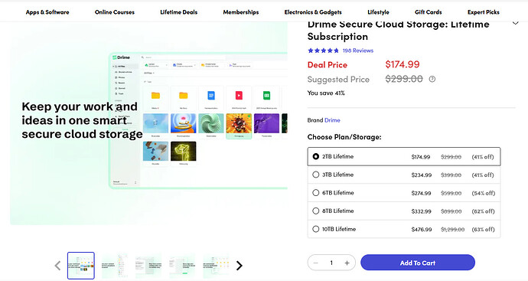Click the 'Choose Plan/Storage:' label
This screenshot has height=281, width=528.
click(x=344, y=137)
